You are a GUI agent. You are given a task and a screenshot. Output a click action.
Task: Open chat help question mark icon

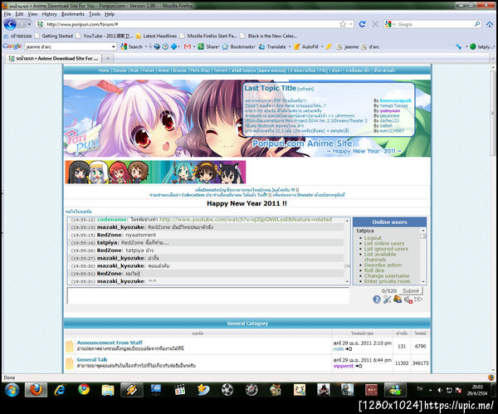(x=376, y=299)
